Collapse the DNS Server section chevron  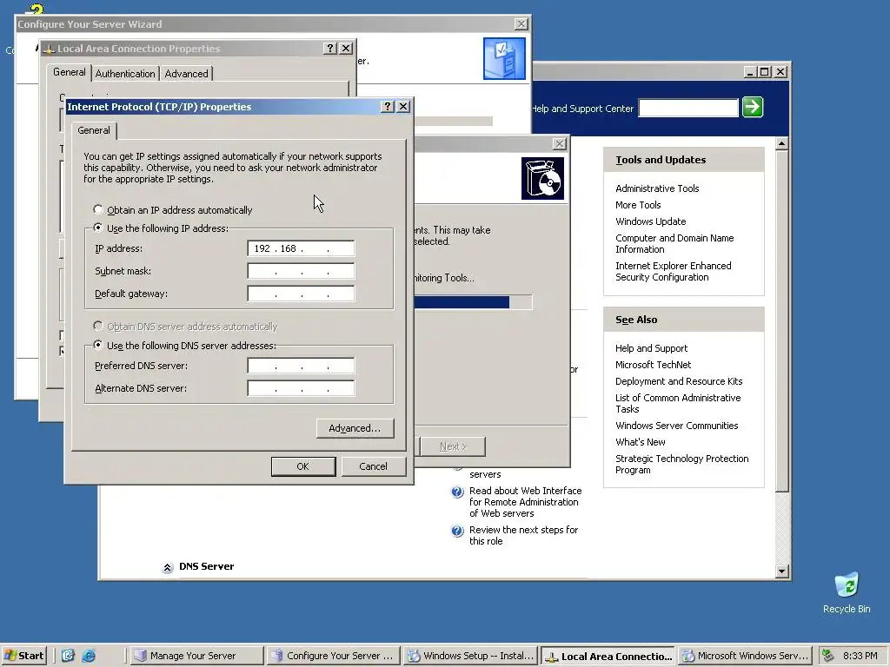tap(168, 567)
